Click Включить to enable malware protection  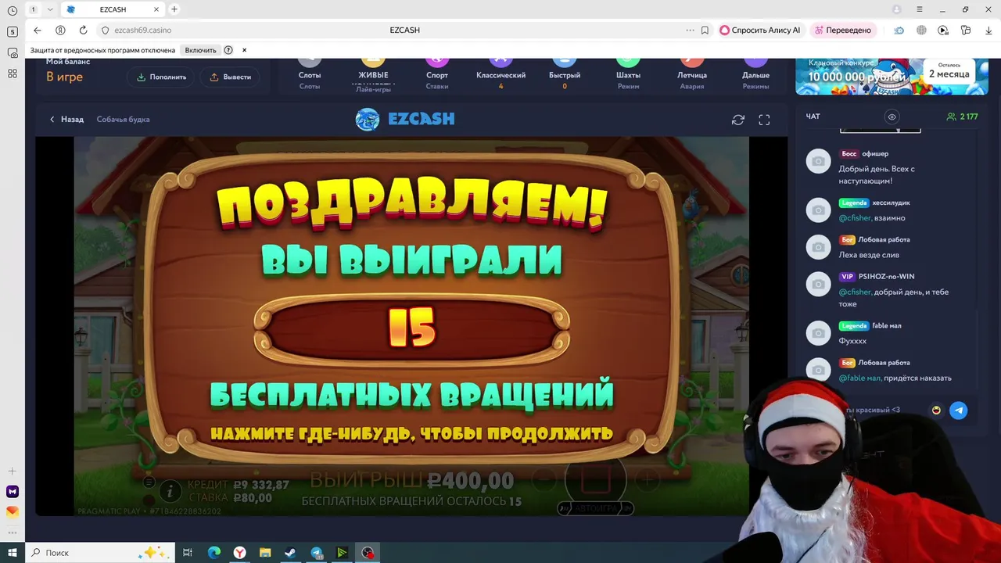pos(200,50)
